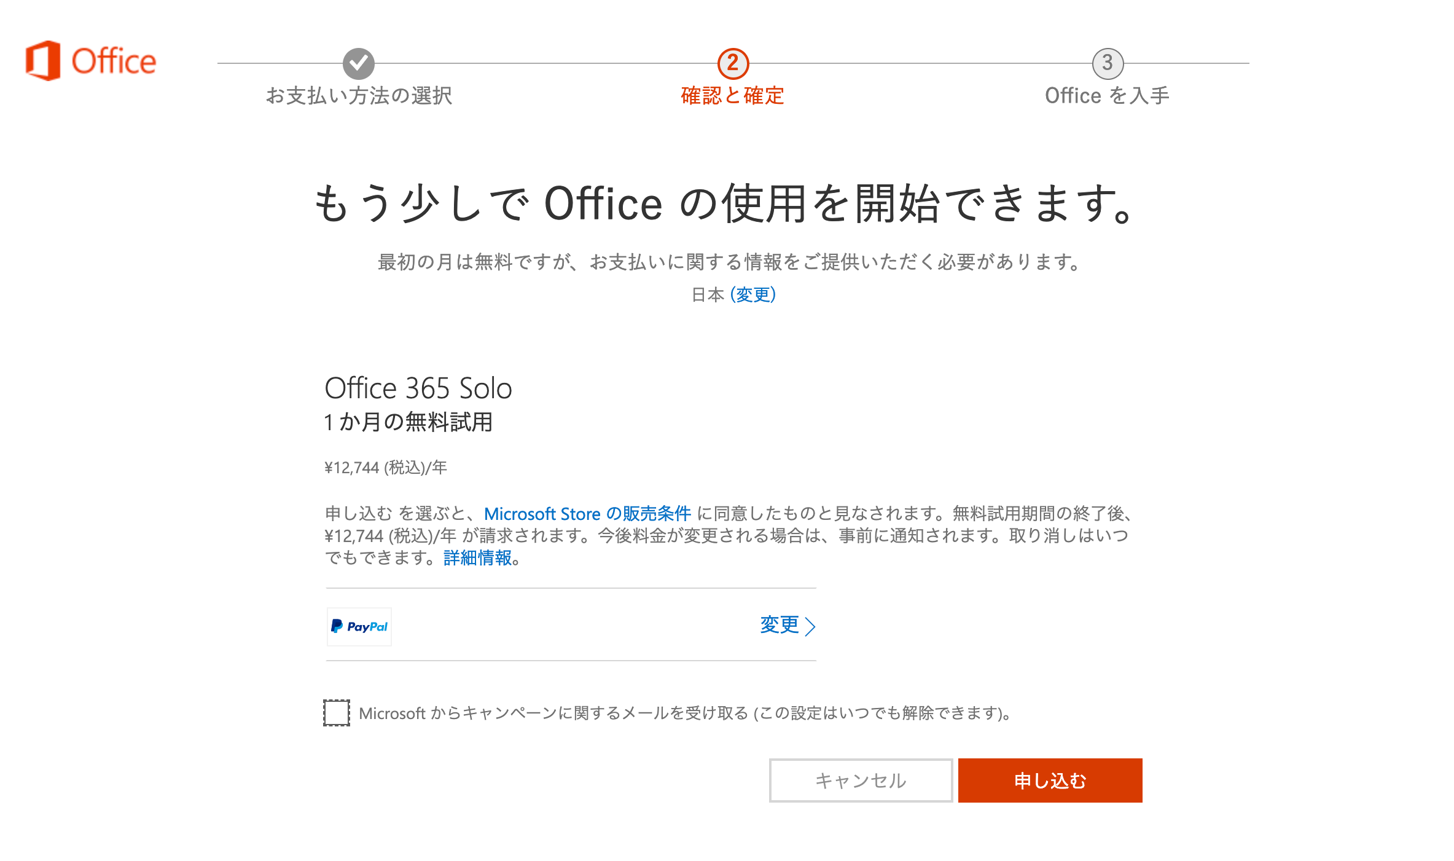Click the chevron arrow beside PayPal 変更

(811, 626)
